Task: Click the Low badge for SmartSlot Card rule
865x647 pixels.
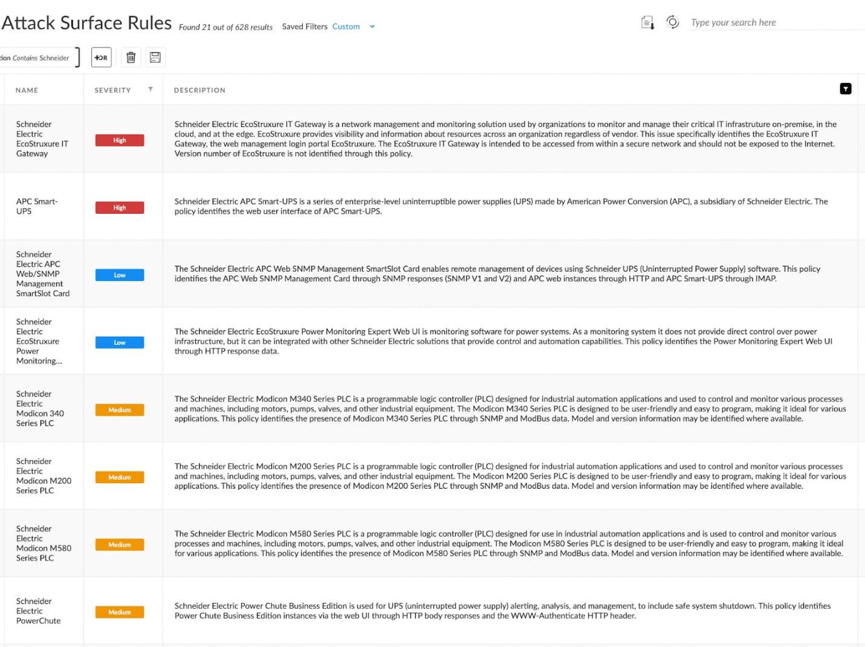Action: [x=120, y=275]
